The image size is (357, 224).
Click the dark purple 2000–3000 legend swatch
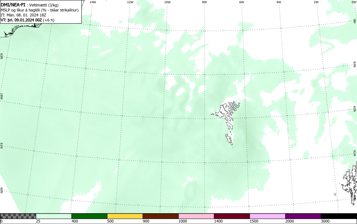303,216
